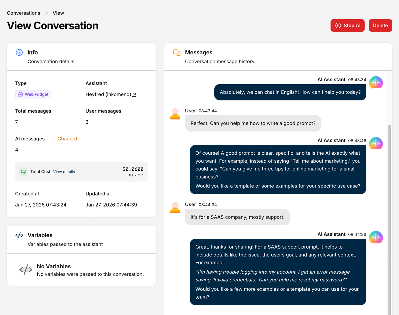Screen dimensions: 399x315
Task: Select the Variables code icon
Action: pos(19,235)
